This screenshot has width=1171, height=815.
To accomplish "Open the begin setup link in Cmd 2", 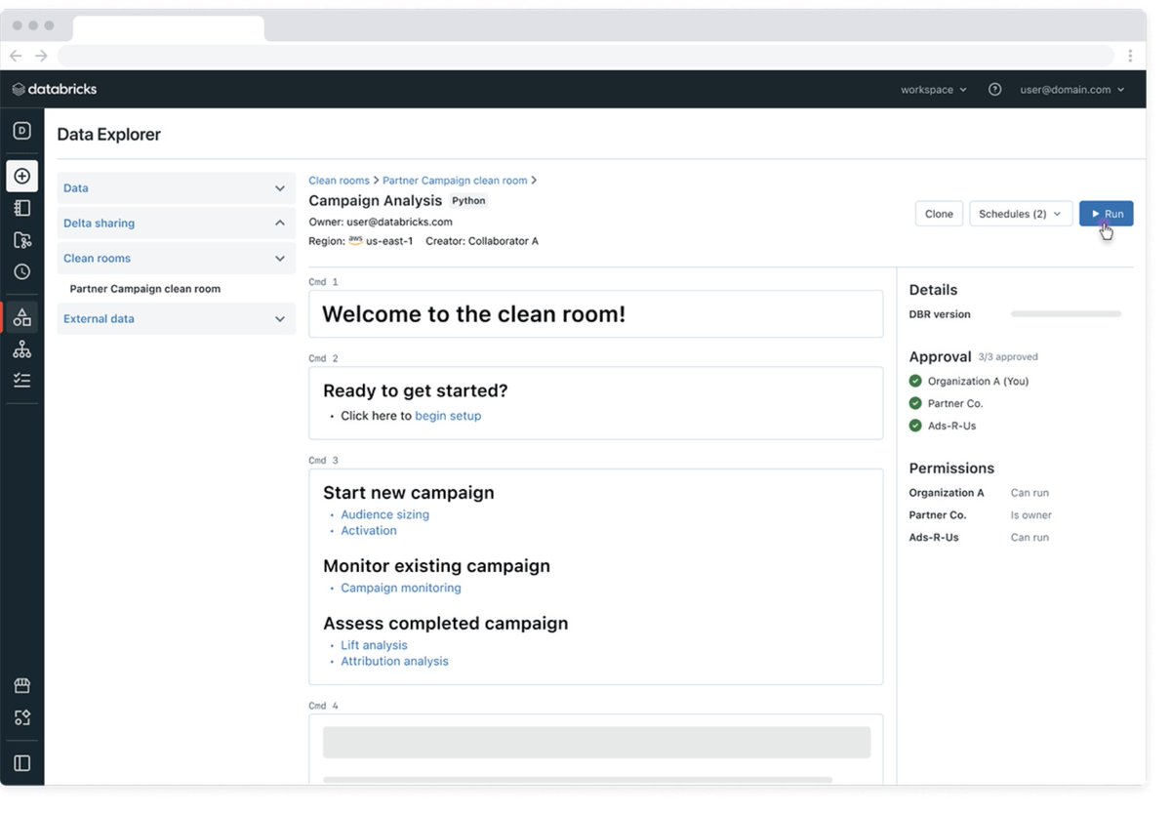I will pos(448,415).
